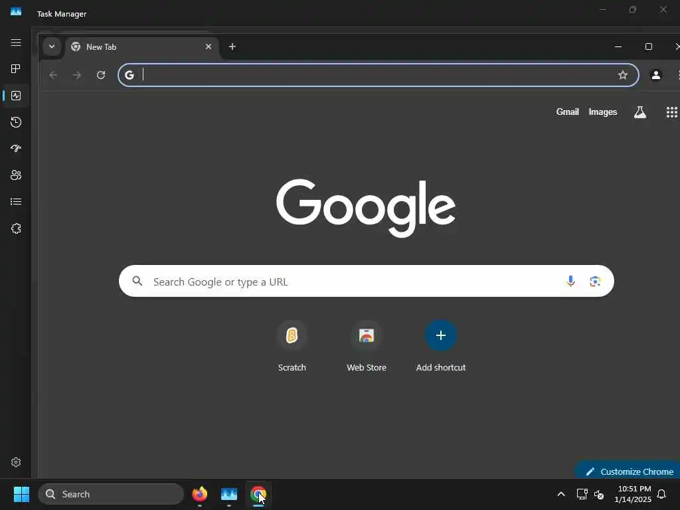
Task: Open Windows Start menu
Action: (21, 494)
